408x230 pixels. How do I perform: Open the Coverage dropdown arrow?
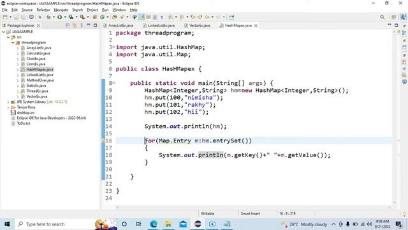click(x=76, y=17)
